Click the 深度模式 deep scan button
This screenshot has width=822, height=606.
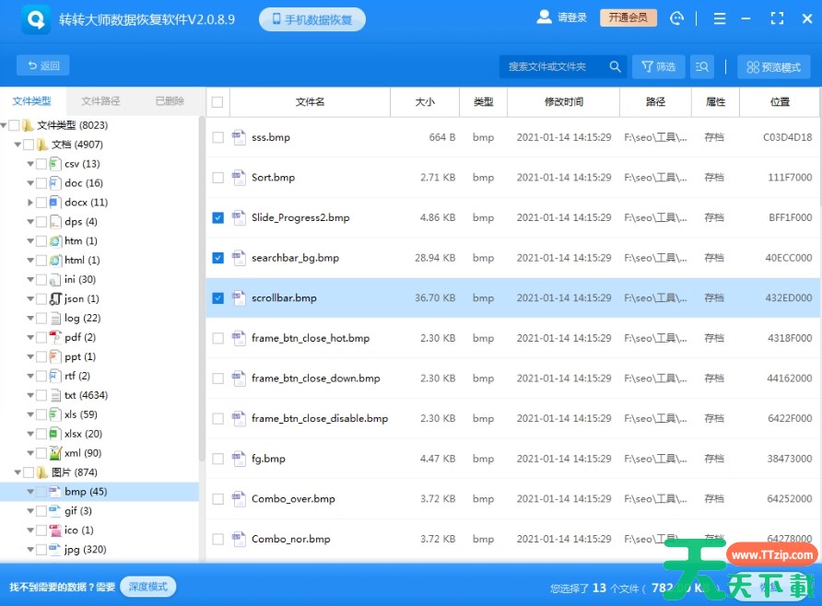147,587
